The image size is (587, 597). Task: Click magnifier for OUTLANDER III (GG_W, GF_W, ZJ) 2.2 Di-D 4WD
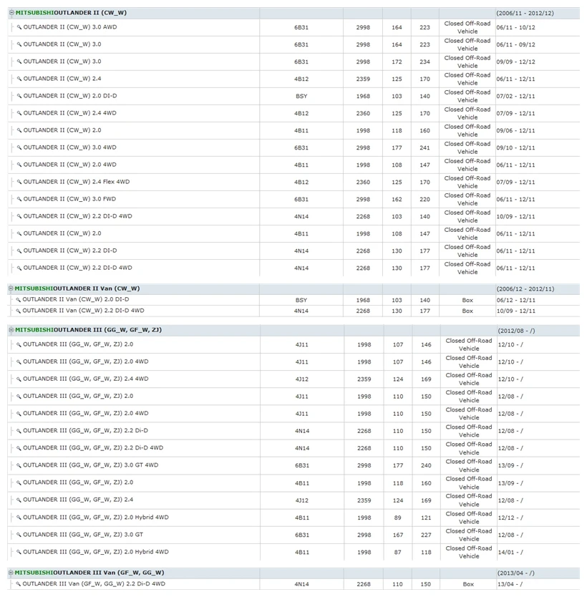[19, 448]
